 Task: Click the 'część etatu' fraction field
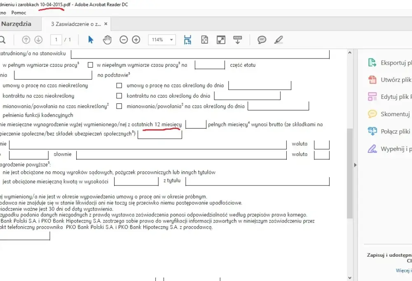[210, 65]
